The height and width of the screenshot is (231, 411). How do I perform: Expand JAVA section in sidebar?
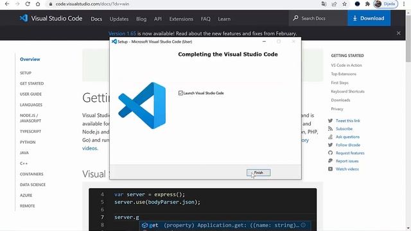24,153
